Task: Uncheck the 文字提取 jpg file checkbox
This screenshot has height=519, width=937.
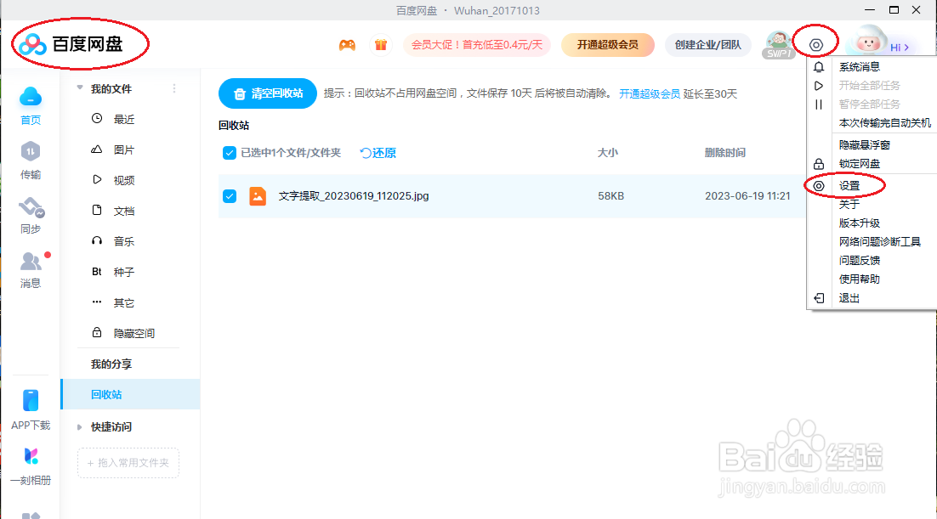Action: coord(230,196)
